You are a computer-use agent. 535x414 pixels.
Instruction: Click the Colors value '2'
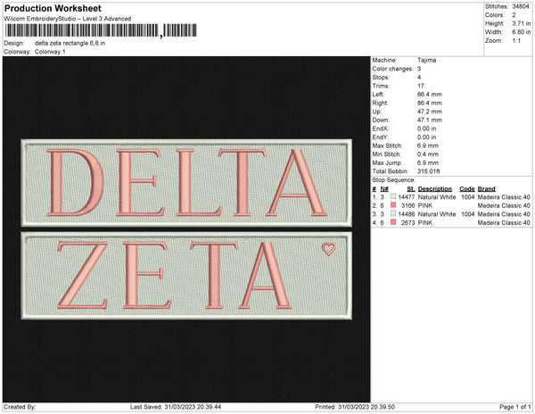(x=514, y=15)
